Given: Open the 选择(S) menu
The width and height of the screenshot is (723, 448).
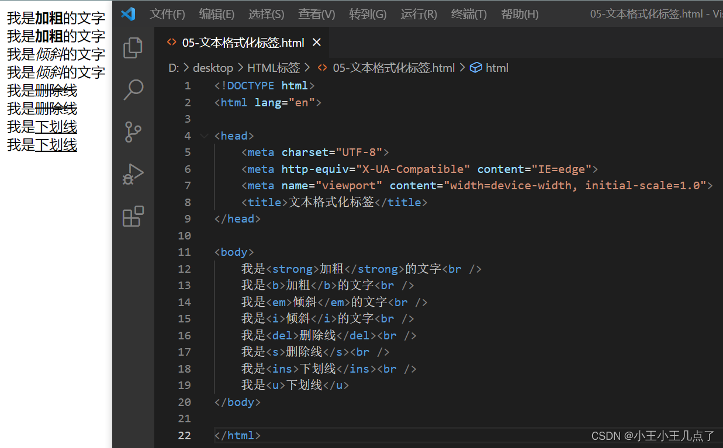Looking at the screenshot, I should pyautogui.click(x=267, y=14).
